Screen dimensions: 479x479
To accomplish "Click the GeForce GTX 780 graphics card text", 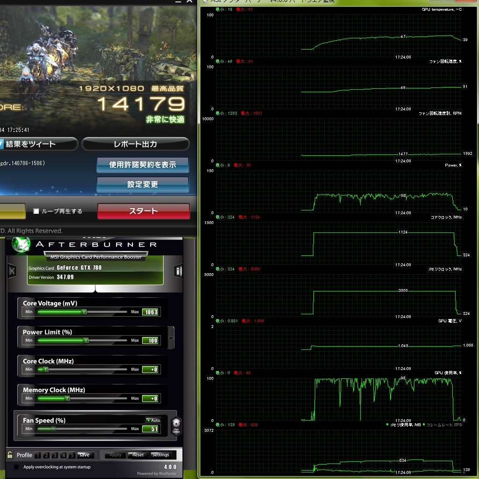I will pyautogui.click(x=79, y=268).
